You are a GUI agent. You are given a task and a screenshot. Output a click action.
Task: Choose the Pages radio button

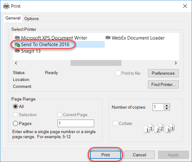coord(15,123)
